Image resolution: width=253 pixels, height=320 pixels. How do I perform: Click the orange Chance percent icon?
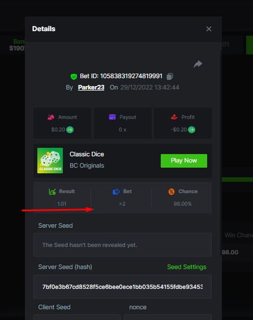pyautogui.click(x=171, y=191)
